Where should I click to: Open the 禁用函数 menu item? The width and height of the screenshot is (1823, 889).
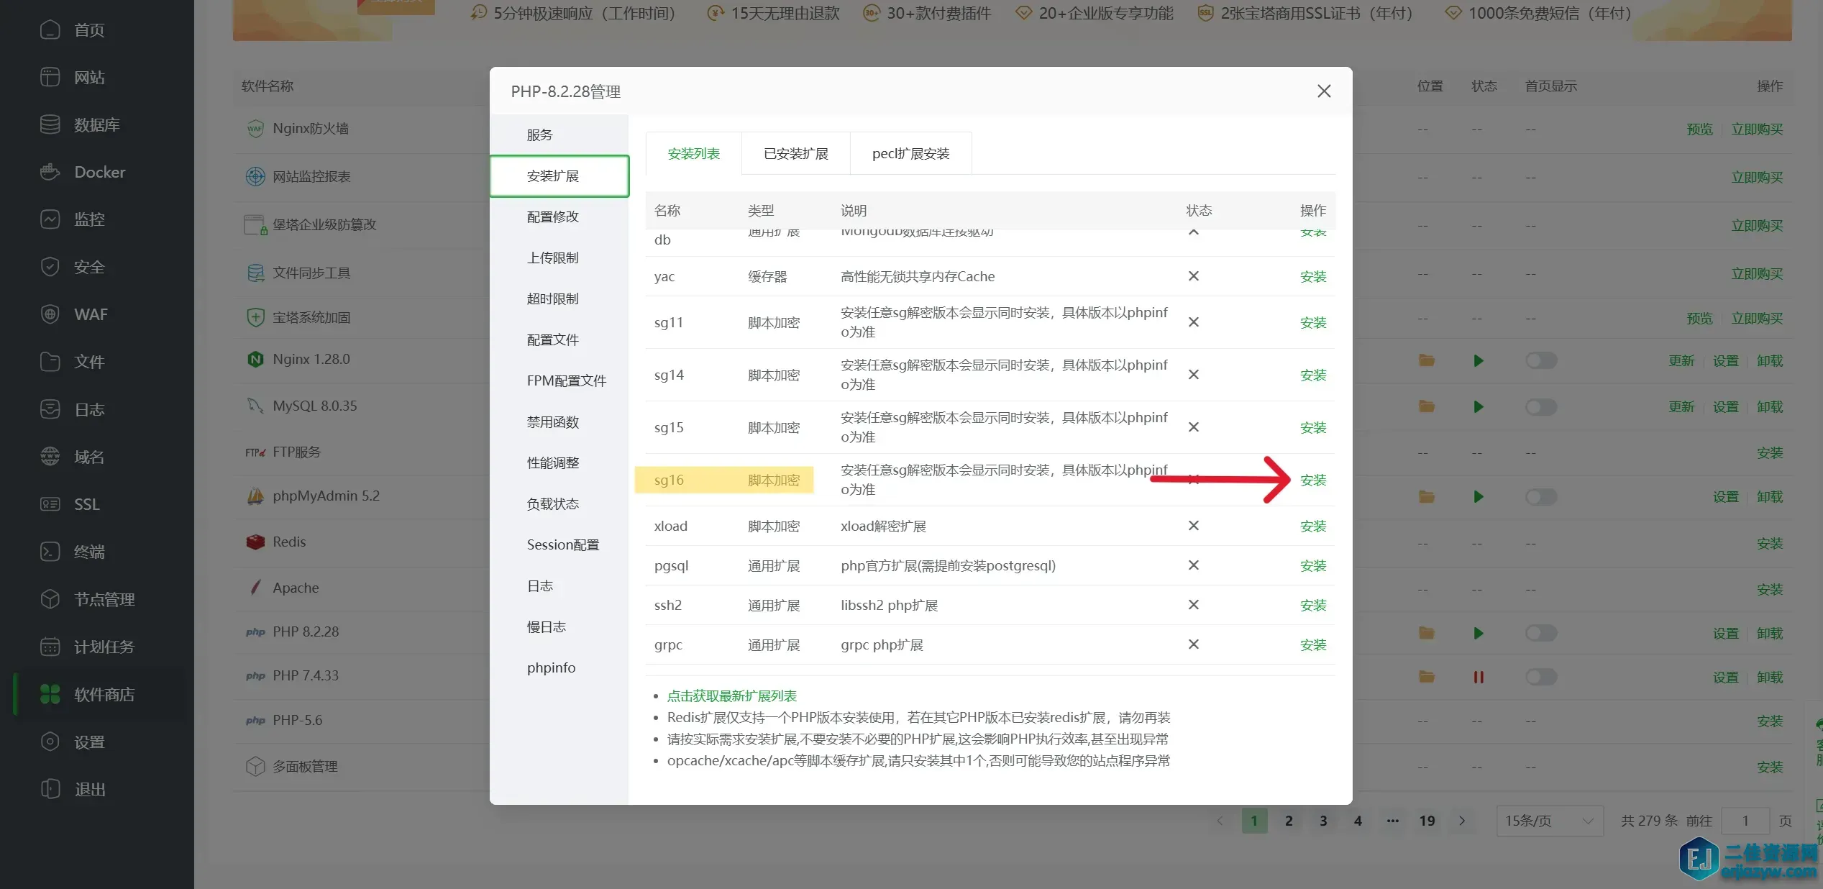[x=552, y=422]
